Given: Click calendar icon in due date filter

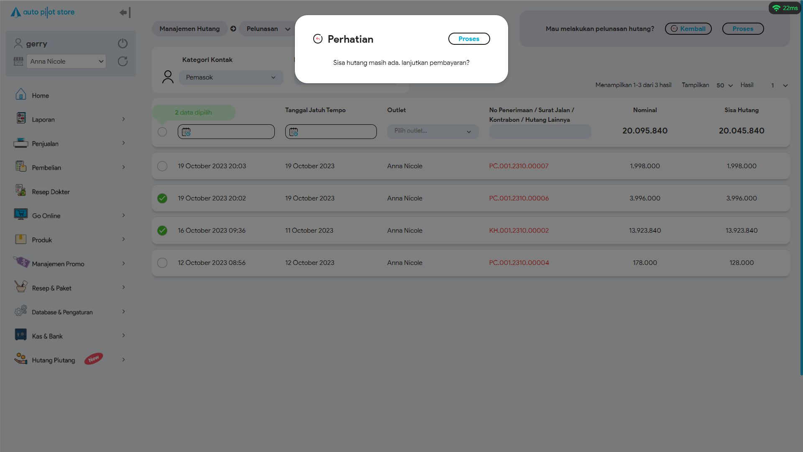Looking at the screenshot, I should (x=294, y=132).
